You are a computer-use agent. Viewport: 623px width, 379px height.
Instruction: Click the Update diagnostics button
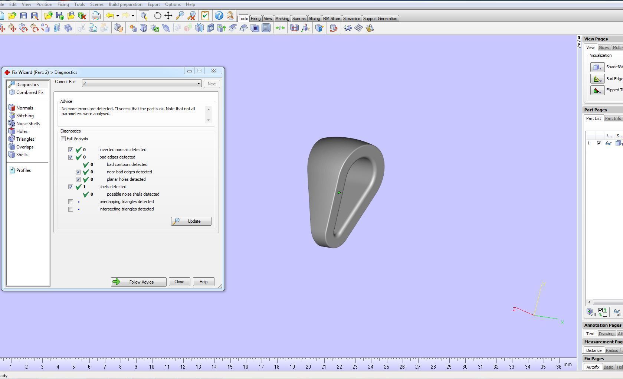click(191, 221)
